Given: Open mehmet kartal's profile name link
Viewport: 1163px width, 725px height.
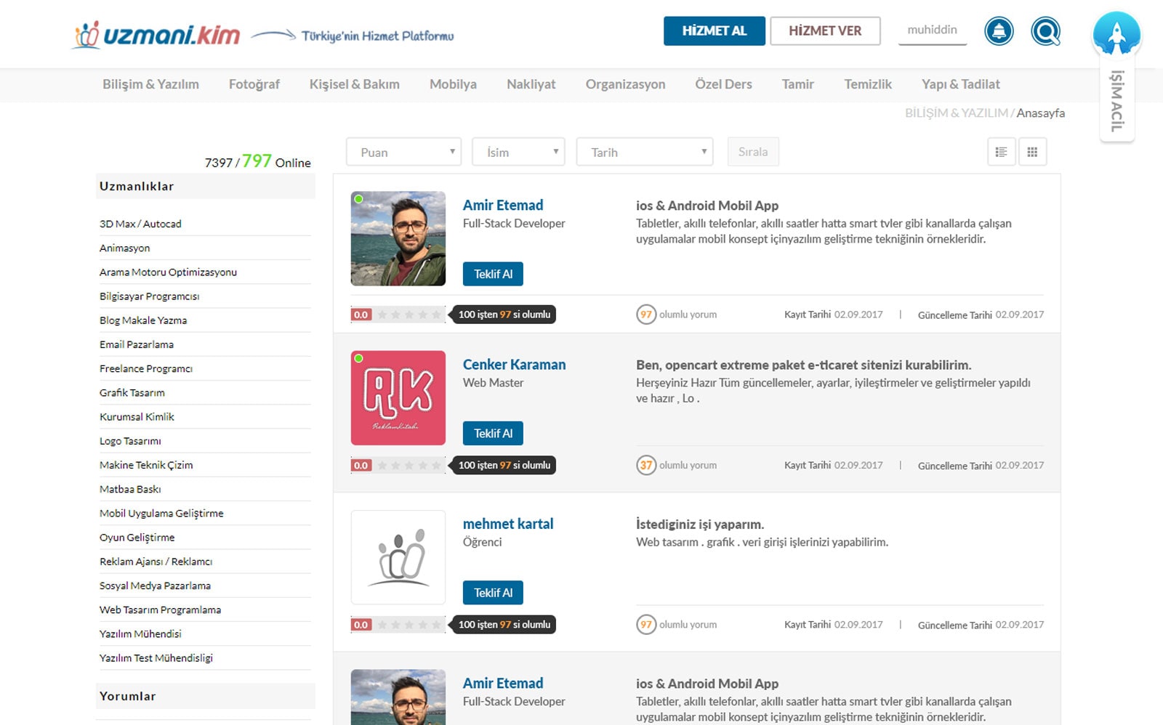Looking at the screenshot, I should tap(507, 524).
